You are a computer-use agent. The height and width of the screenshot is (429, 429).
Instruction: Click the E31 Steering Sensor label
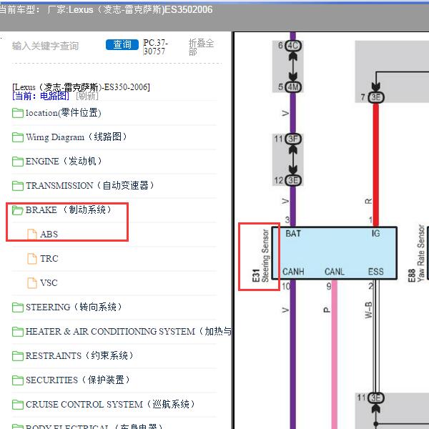(260, 256)
